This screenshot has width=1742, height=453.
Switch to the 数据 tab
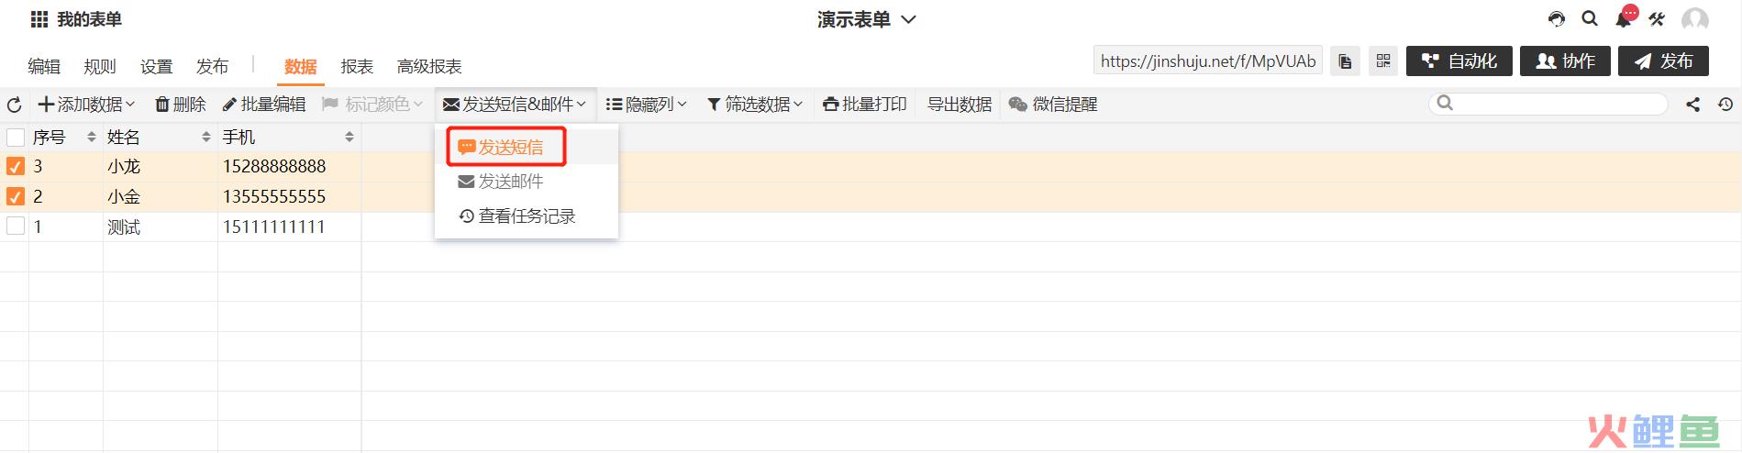tap(300, 67)
